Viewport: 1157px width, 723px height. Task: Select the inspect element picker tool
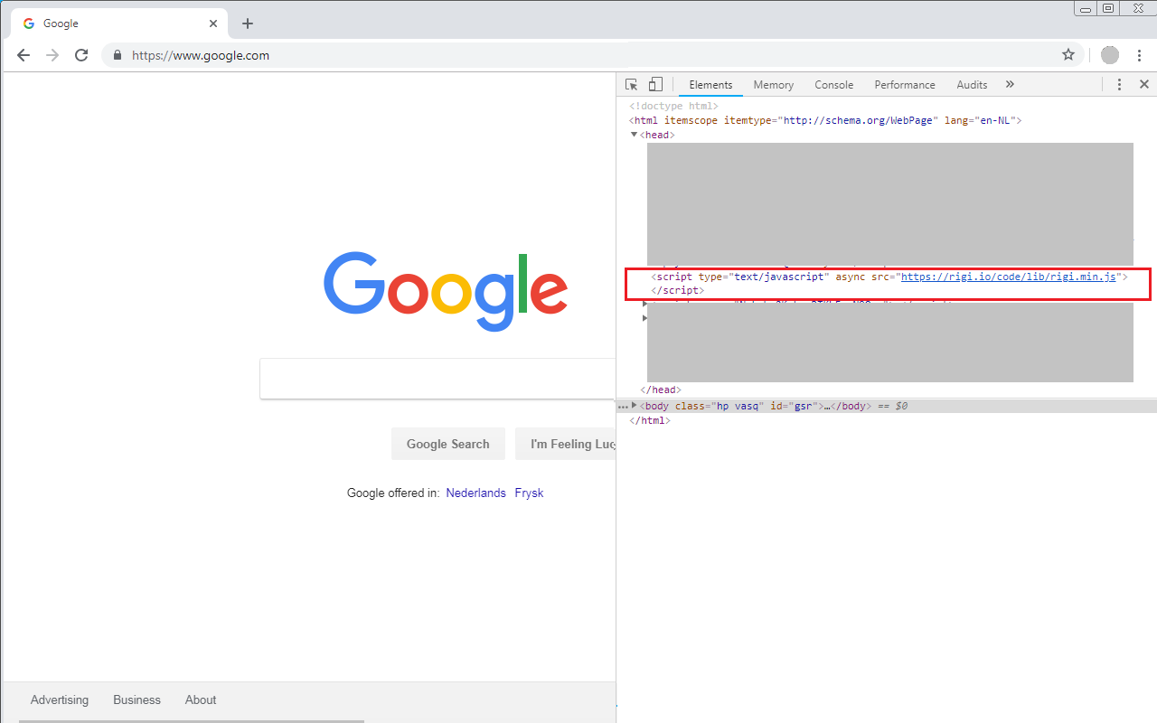coord(631,84)
